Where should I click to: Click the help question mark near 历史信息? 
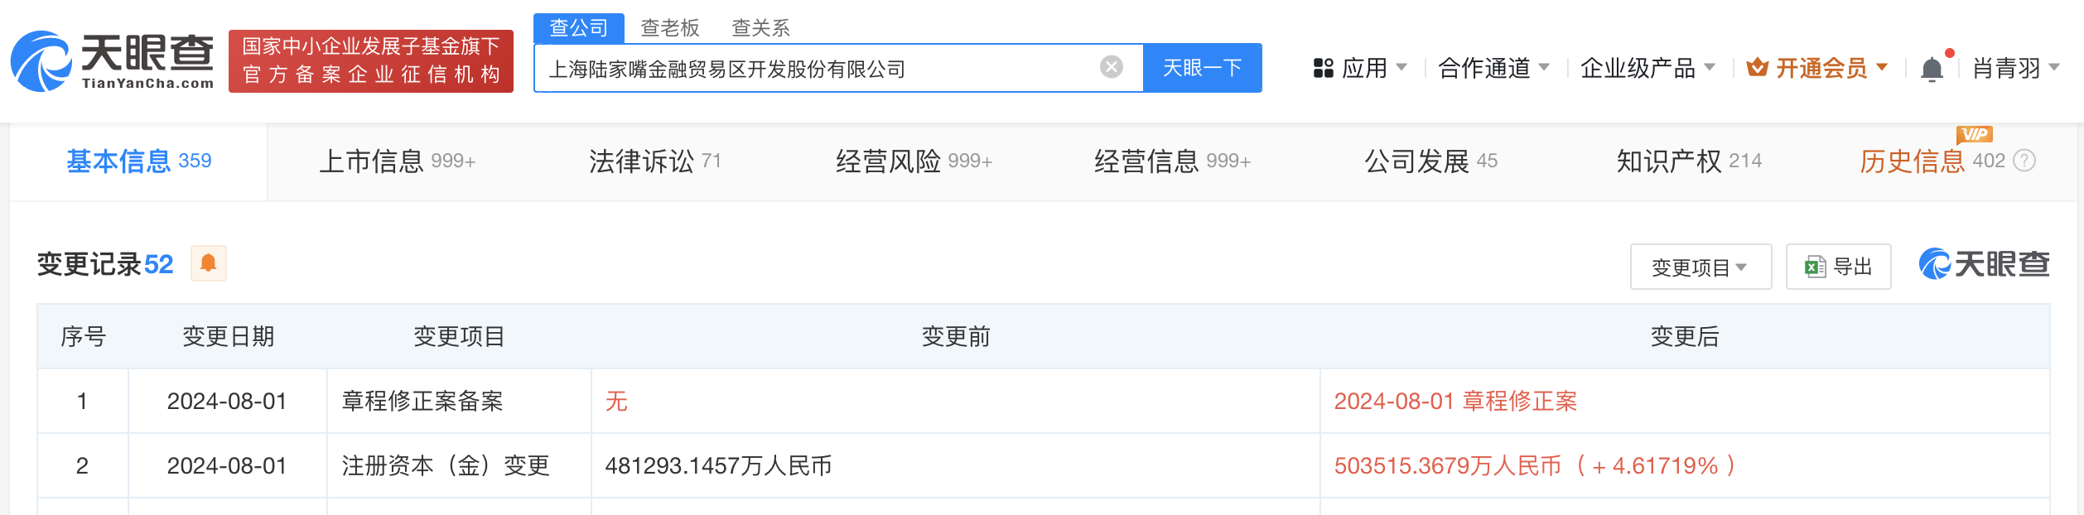pos(2024,161)
